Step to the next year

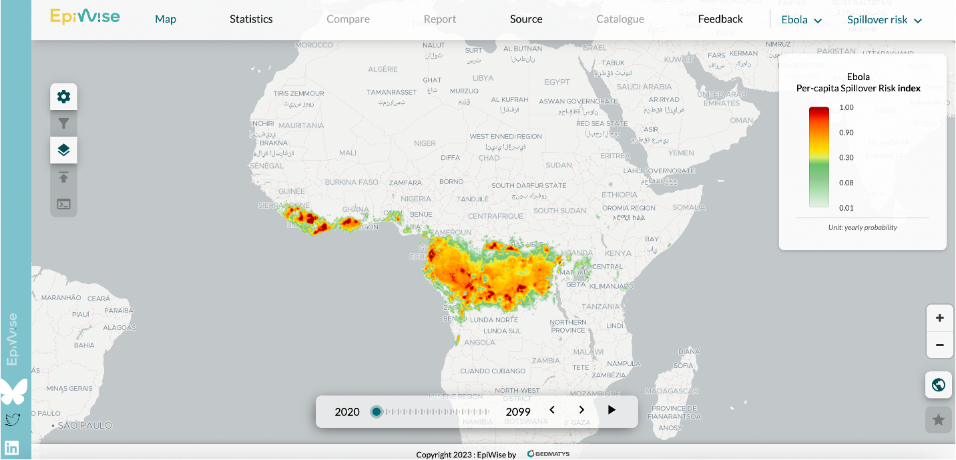tap(581, 410)
